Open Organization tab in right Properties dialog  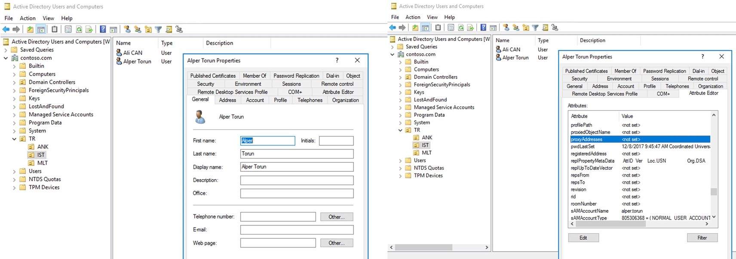click(x=711, y=86)
